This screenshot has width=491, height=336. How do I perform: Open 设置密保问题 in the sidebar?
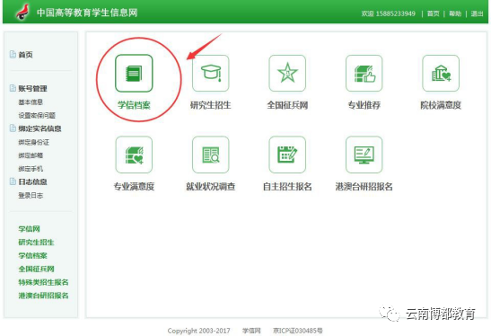[37, 115]
